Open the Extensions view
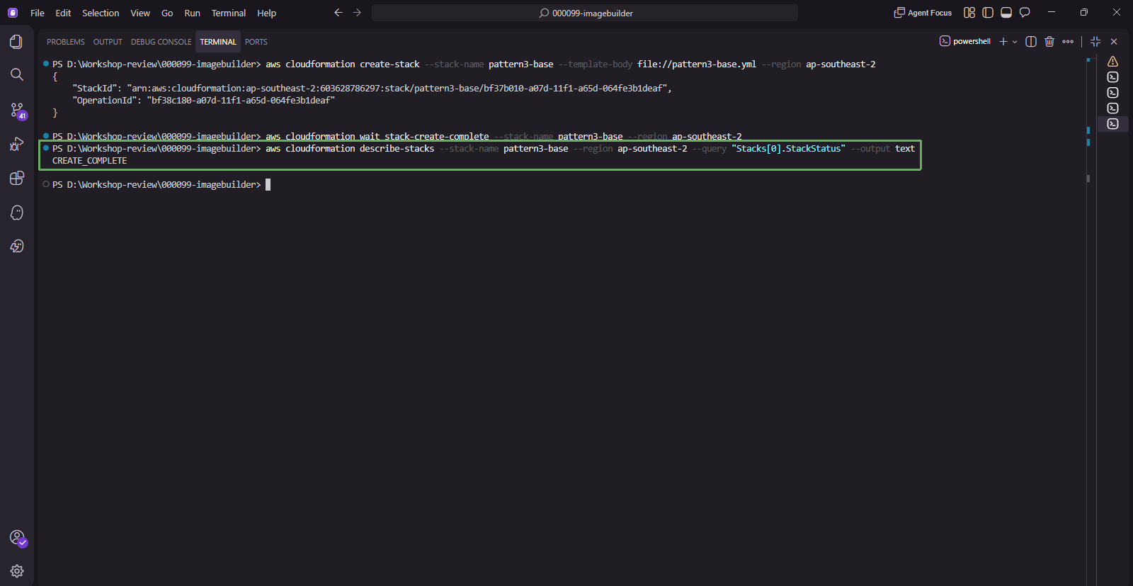Screen dimensions: 1133x586 [x=16, y=178]
